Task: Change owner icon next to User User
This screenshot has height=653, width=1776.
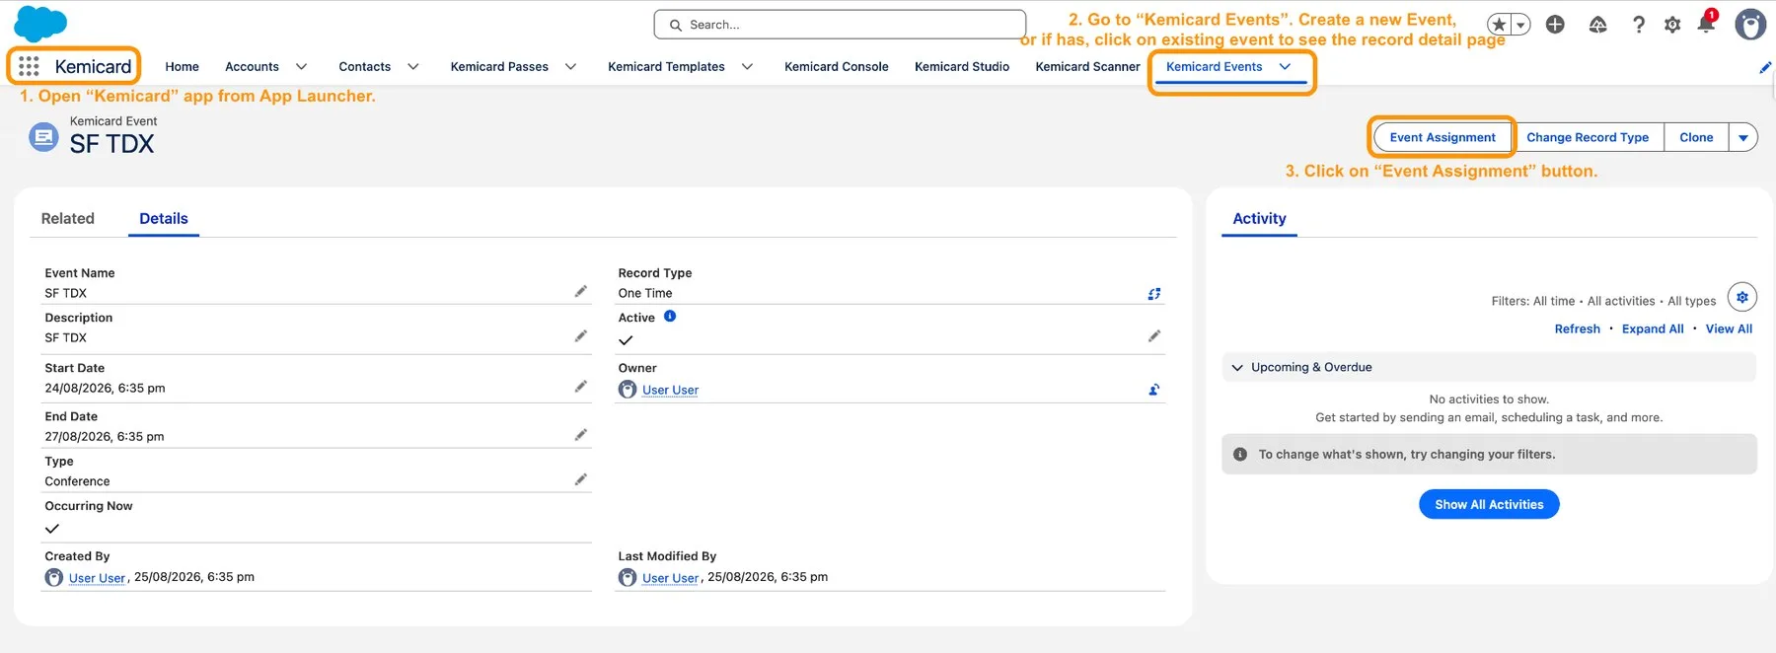Action: pos(1154,390)
